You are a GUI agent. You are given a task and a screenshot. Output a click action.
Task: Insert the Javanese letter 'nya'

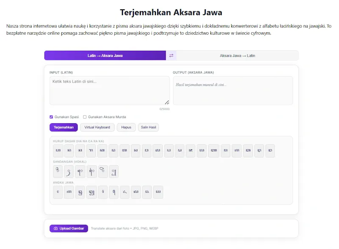(214, 151)
